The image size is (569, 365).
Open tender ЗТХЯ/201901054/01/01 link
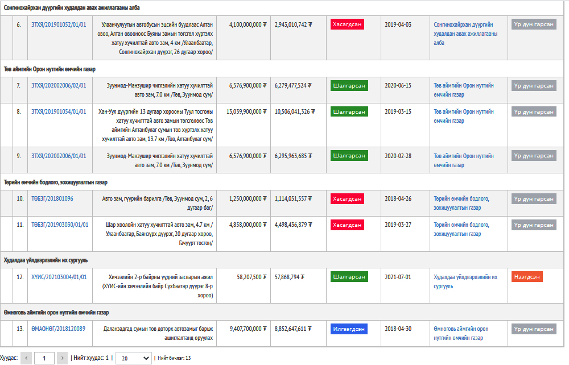(x=59, y=112)
